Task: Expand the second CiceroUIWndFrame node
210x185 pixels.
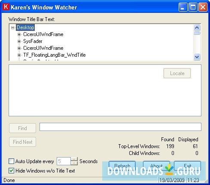Action: (19, 48)
